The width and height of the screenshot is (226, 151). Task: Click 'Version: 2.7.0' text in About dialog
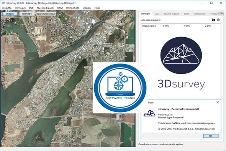[x=165, y=114]
